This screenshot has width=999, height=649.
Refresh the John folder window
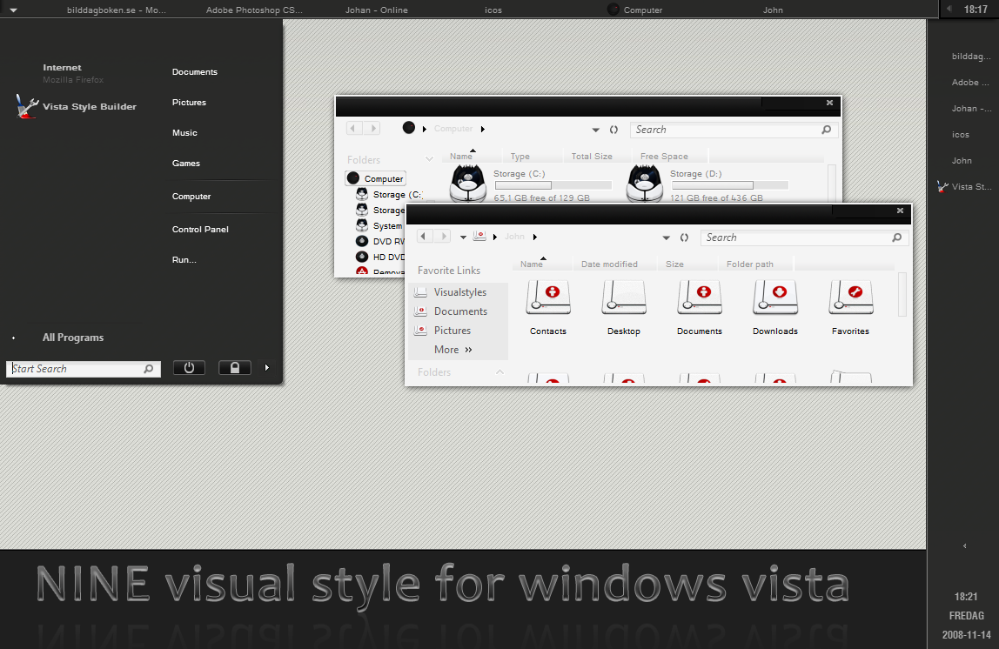tap(684, 238)
